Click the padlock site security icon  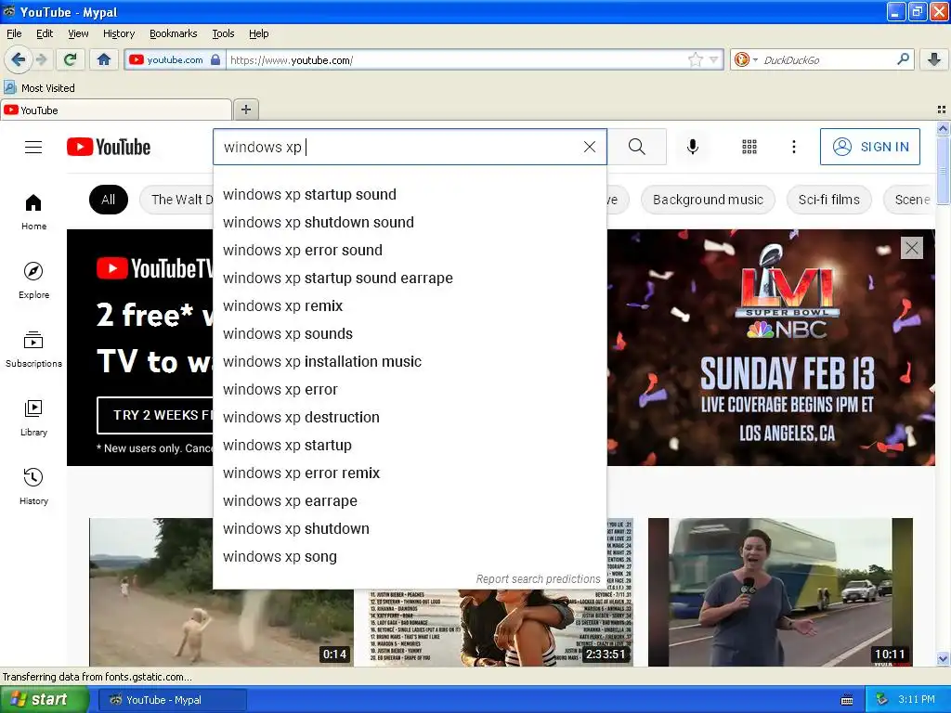tap(215, 59)
